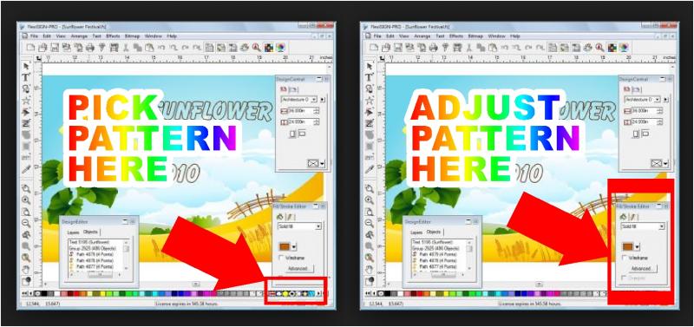Enable Wireframe checkbox in PICK PATTERN window

282,258
